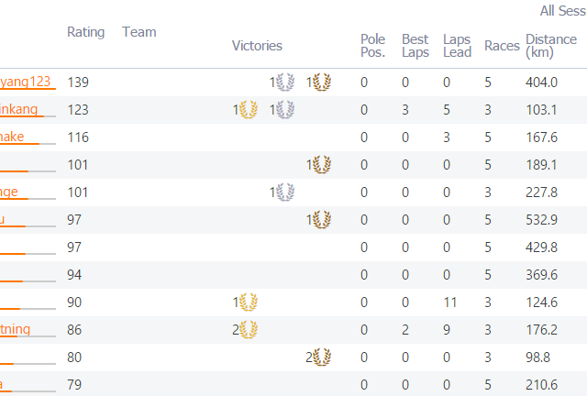Screen dimensions: 587x396
Task: Open the yang123 driver profile link
Action: [x=25, y=82]
